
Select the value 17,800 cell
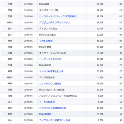click(96, 47)
